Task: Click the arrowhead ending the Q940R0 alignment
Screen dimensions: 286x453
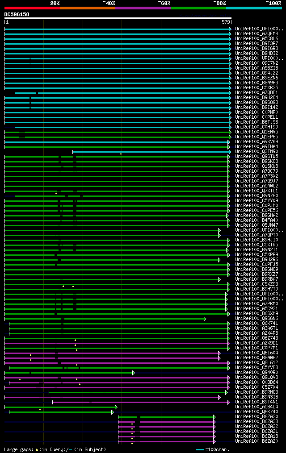Action: [134, 373]
